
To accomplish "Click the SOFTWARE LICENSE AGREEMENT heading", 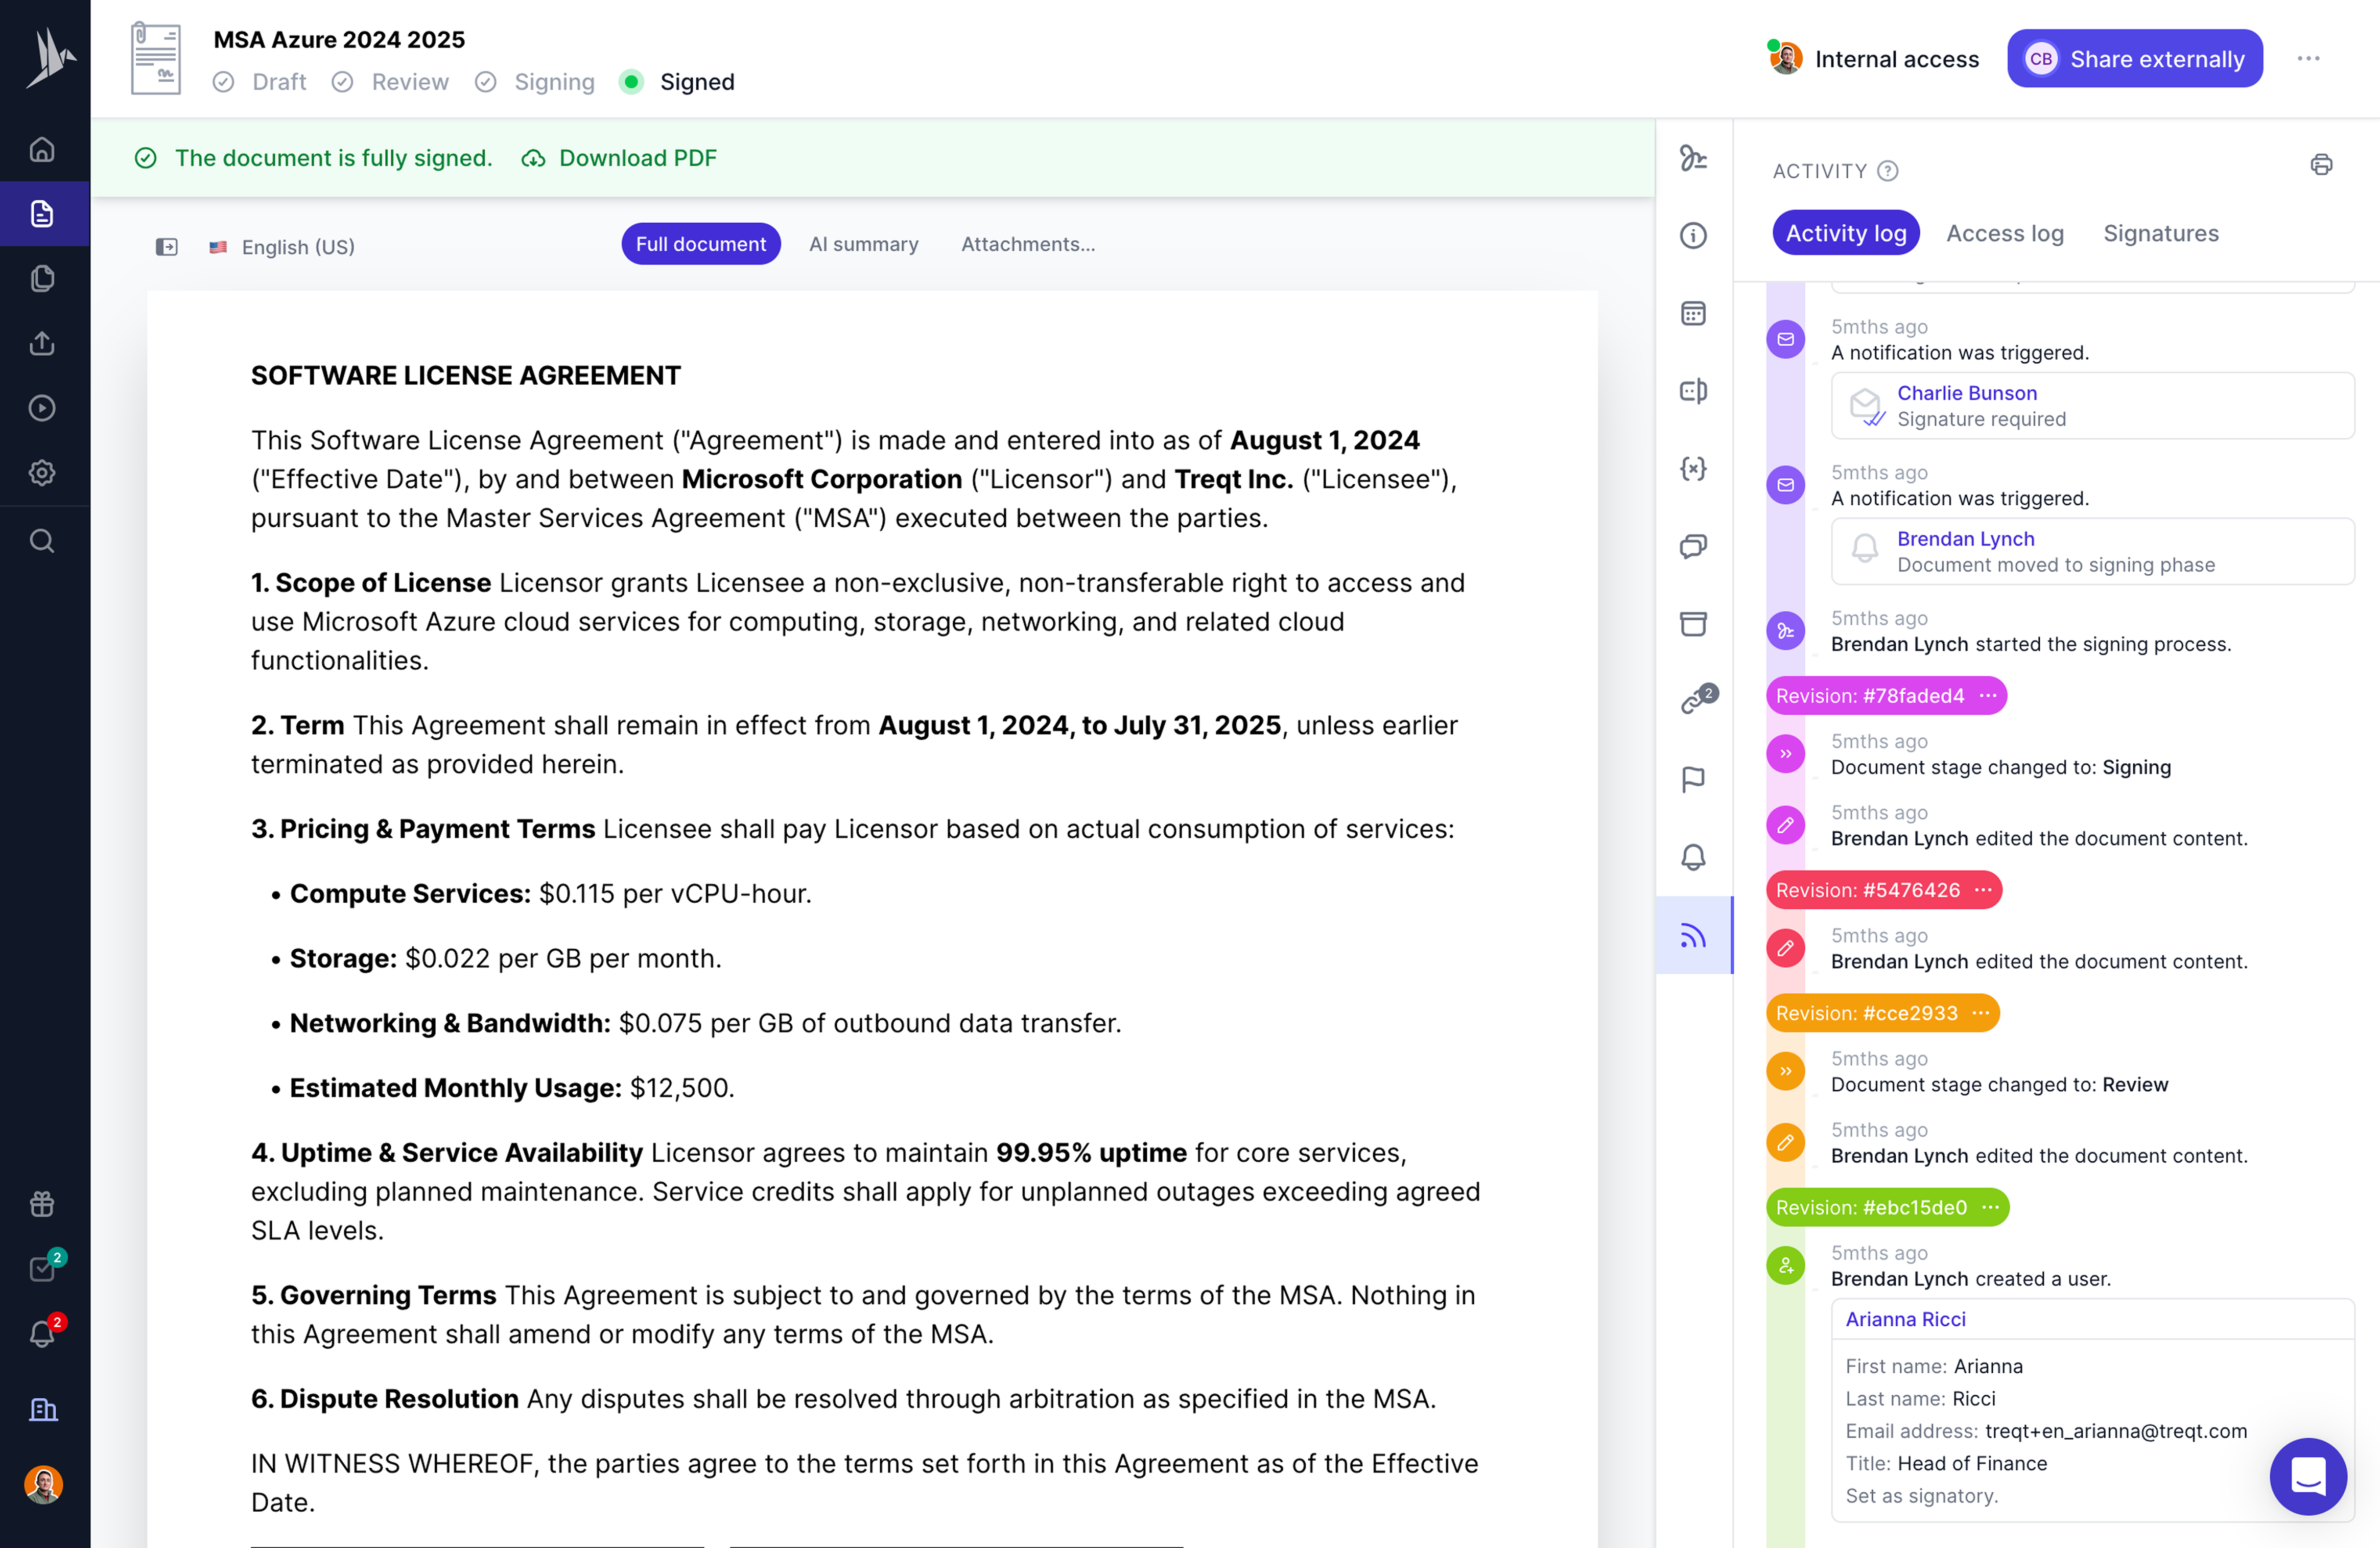I will click(x=465, y=376).
